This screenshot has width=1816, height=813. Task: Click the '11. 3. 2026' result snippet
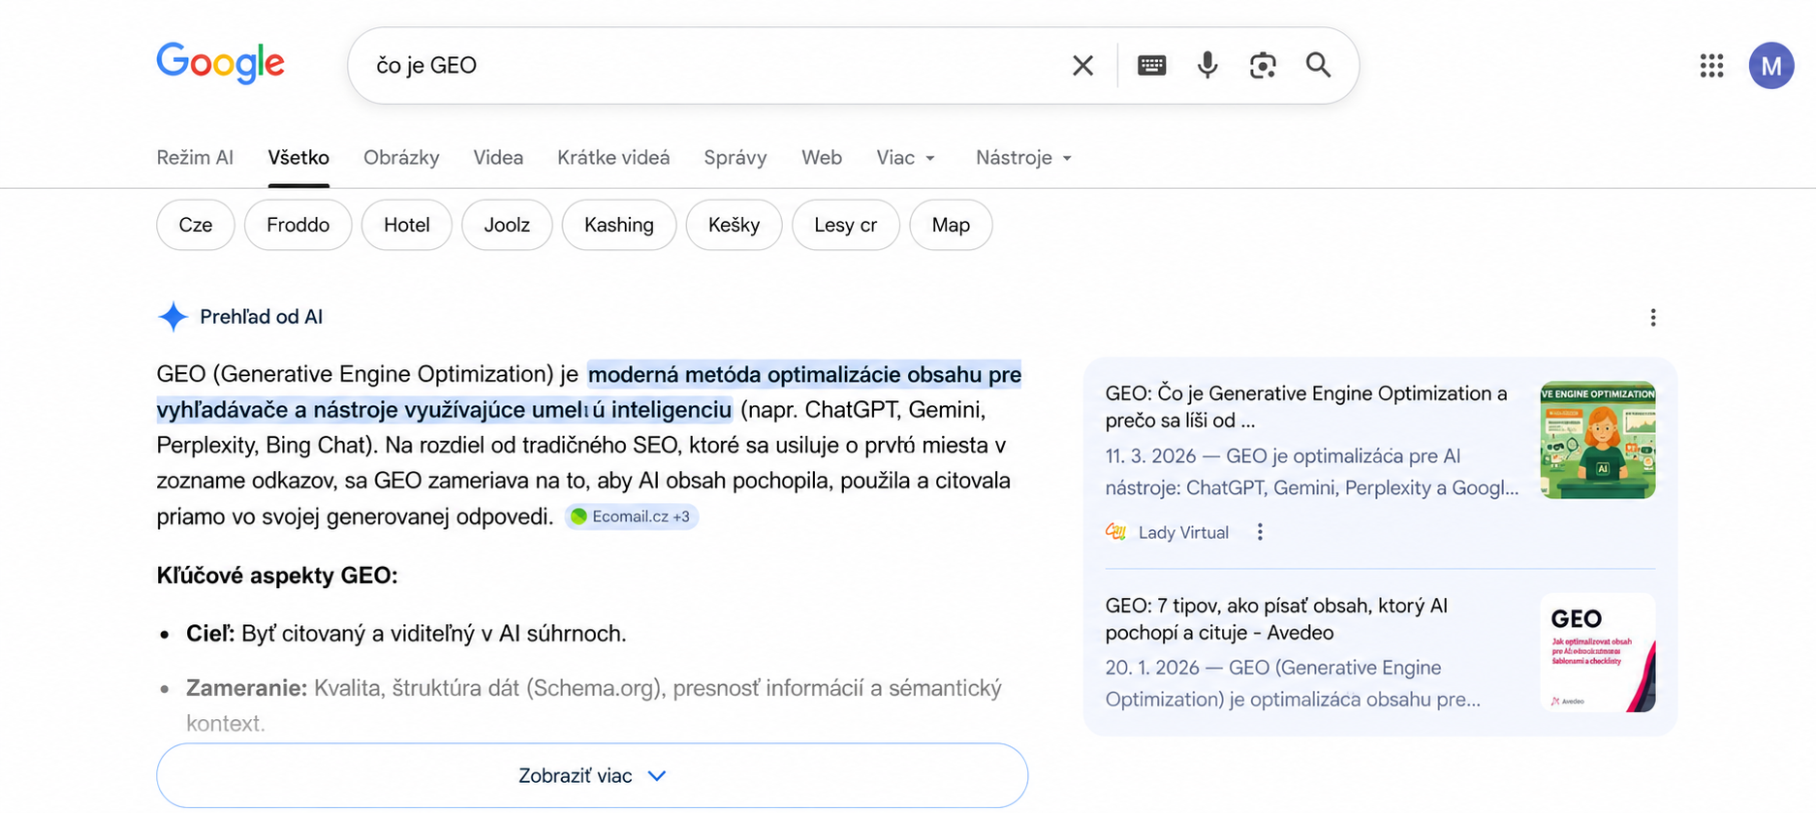(x=1312, y=472)
